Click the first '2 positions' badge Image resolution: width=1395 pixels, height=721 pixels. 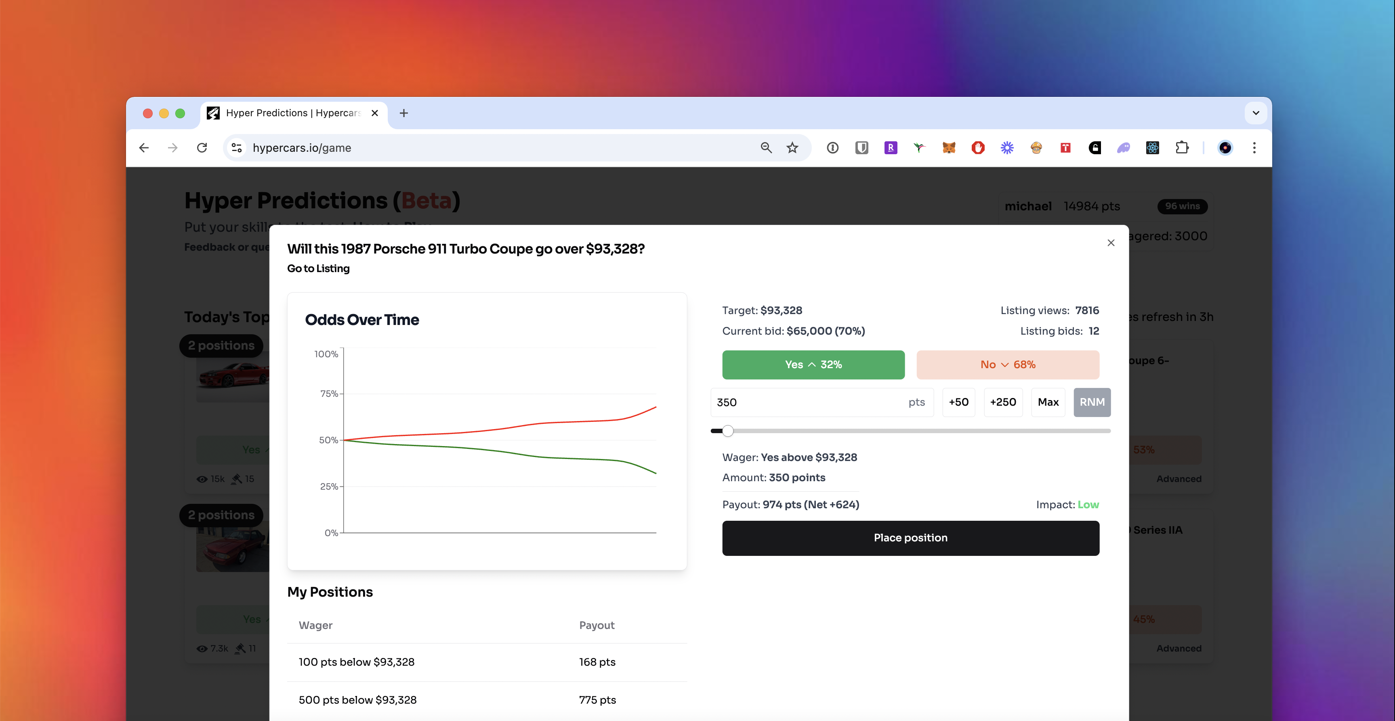point(221,345)
